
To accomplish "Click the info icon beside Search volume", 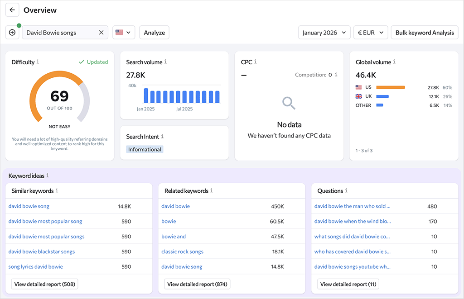I will (x=165, y=62).
